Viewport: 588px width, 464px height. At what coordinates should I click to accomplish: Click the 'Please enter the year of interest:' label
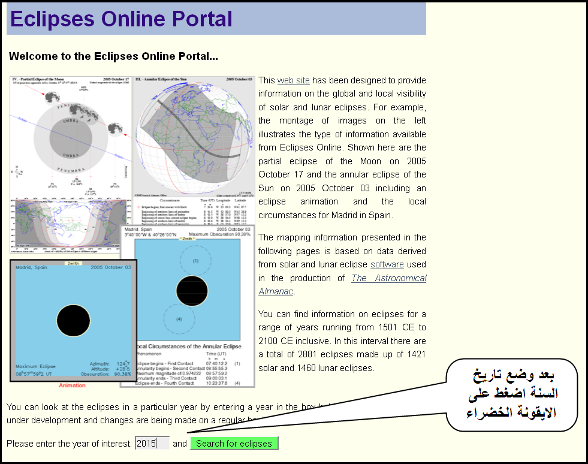(x=69, y=444)
